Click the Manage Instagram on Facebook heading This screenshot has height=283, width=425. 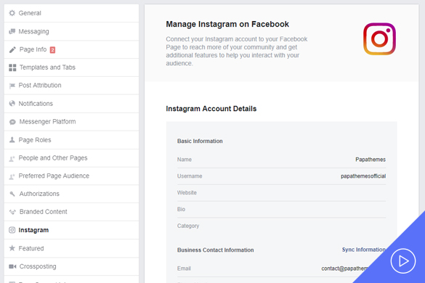click(227, 24)
